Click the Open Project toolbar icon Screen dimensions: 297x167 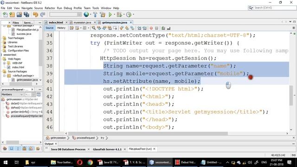[19, 14]
